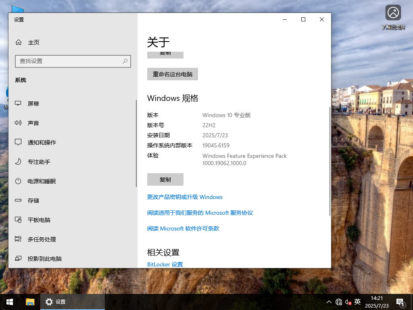
Task: Open 屏幕 display settings
Action: click(x=34, y=103)
